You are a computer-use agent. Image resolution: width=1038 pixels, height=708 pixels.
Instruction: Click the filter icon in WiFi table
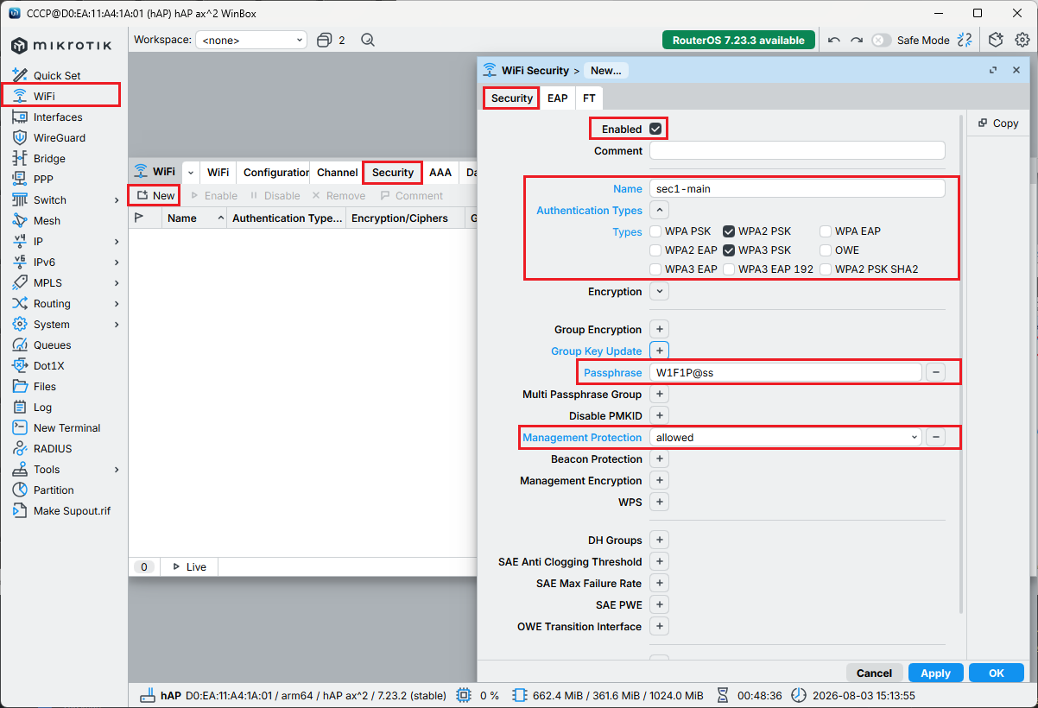tap(137, 218)
